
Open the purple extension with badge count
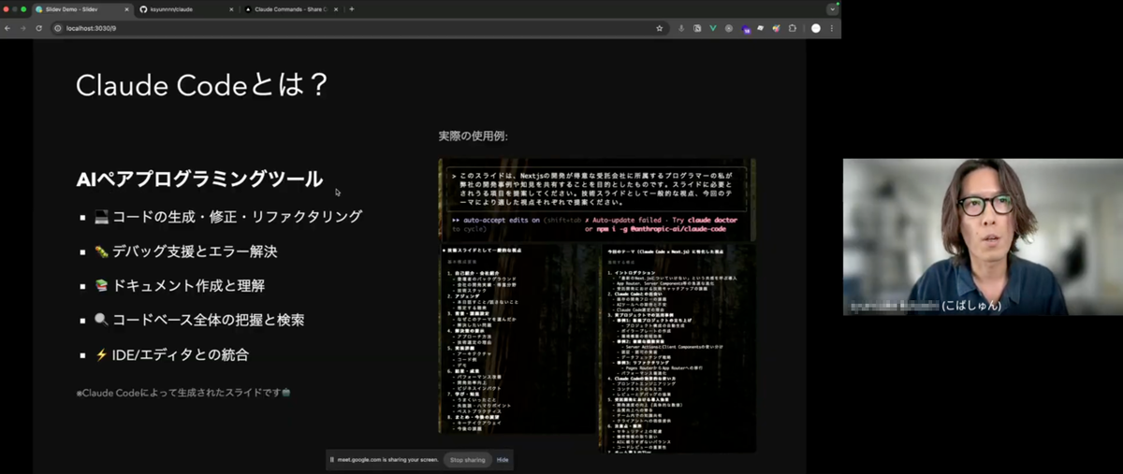point(746,29)
